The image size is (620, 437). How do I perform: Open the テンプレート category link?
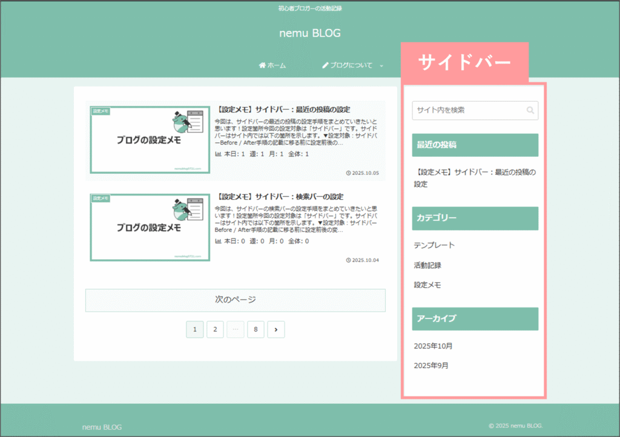click(434, 245)
